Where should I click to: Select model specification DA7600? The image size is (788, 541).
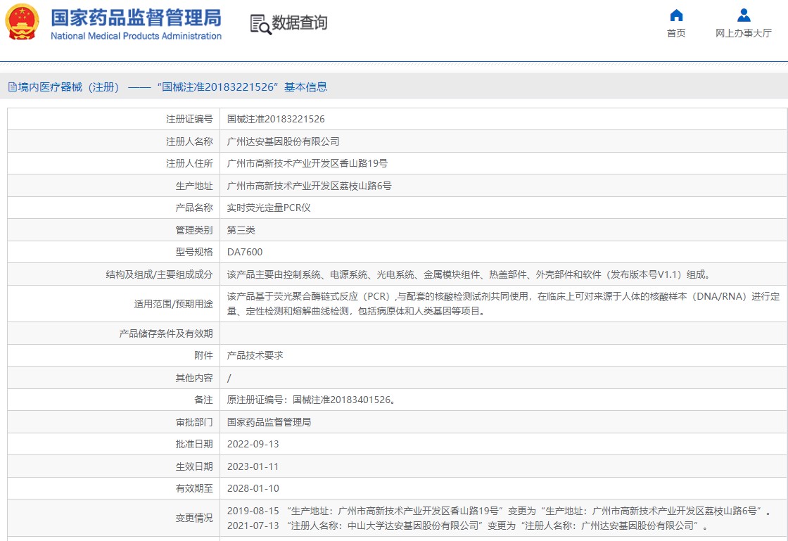tap(245, 252)
